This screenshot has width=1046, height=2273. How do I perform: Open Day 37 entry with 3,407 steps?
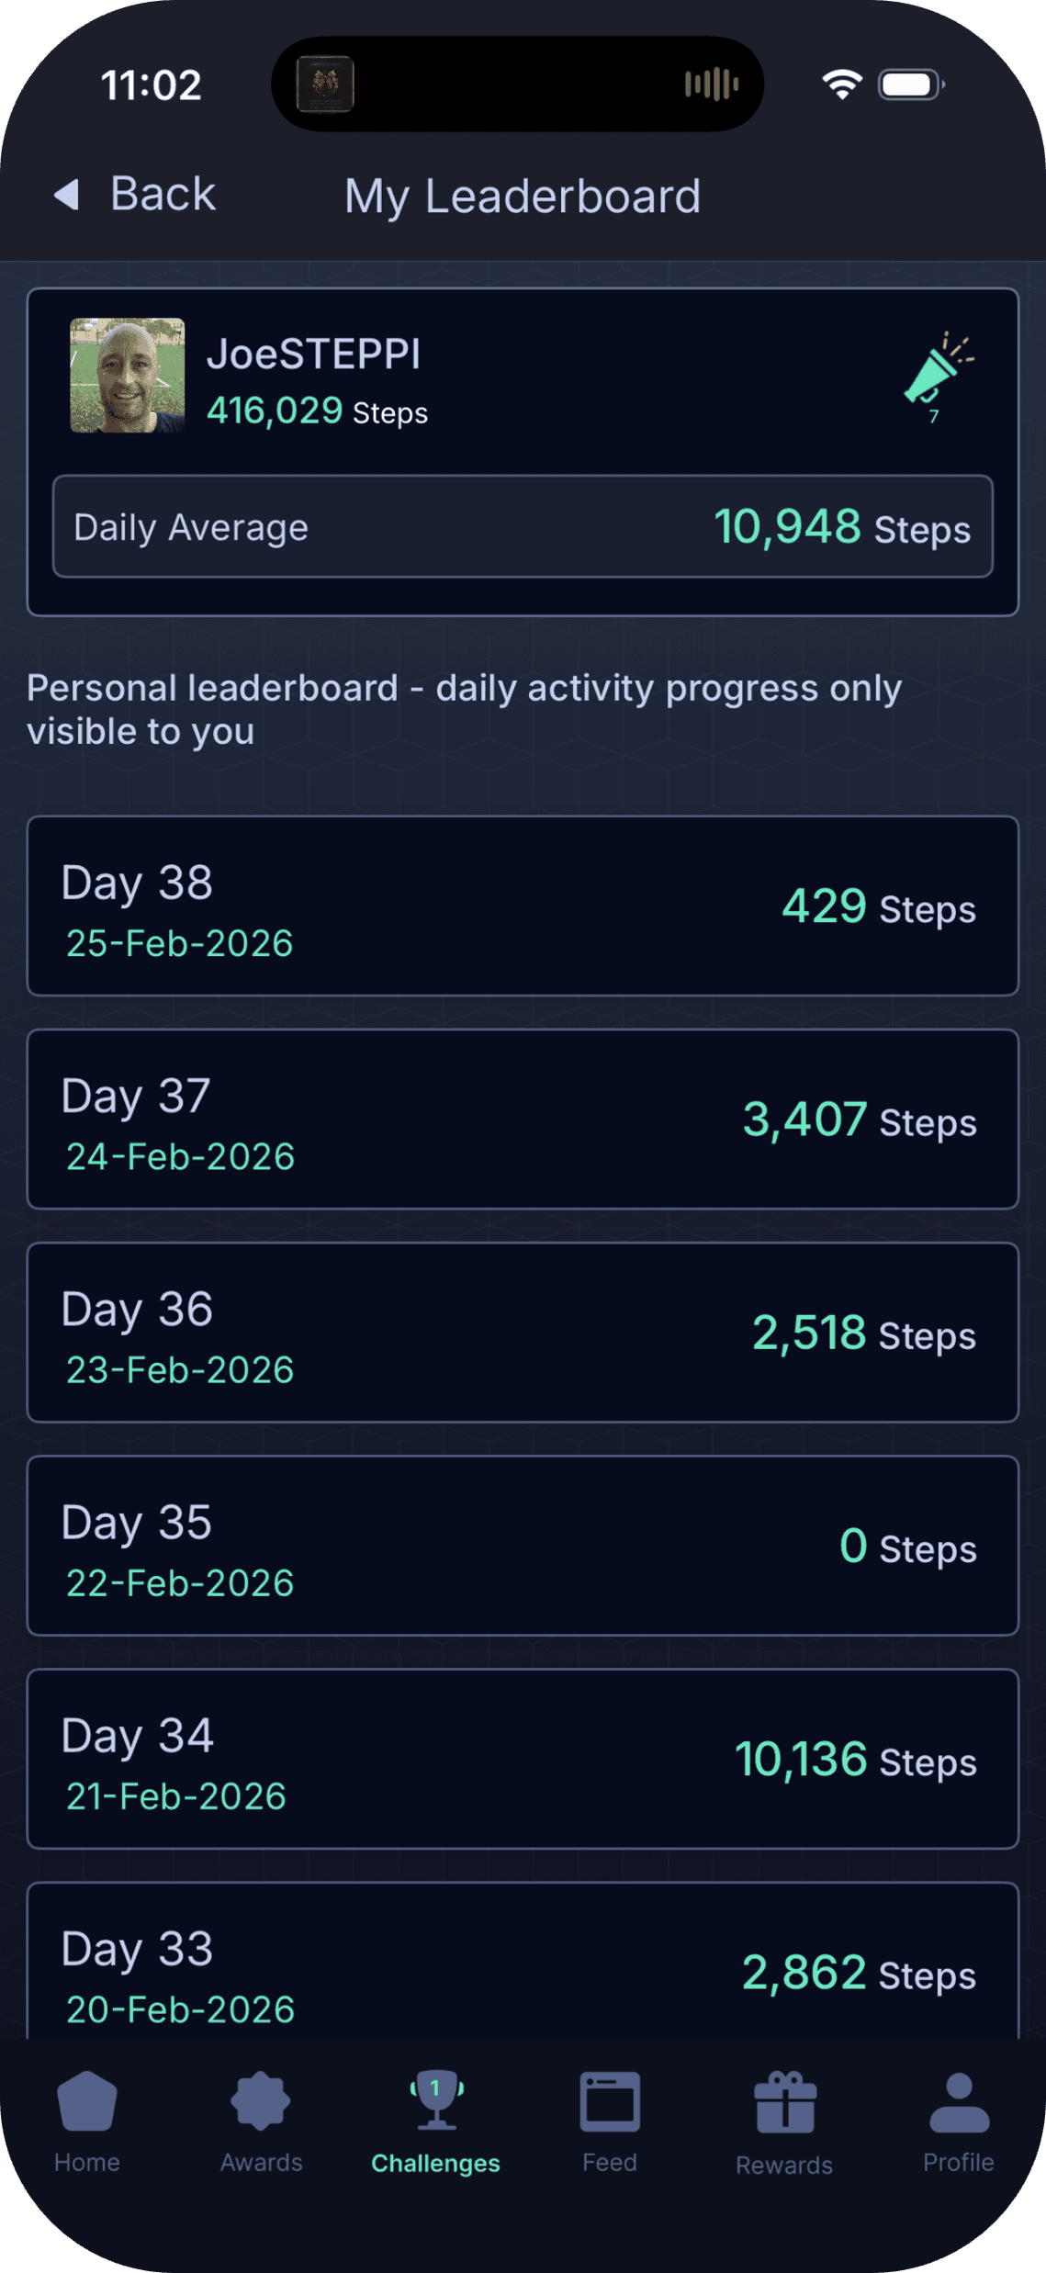click(x=523, y=1120)
